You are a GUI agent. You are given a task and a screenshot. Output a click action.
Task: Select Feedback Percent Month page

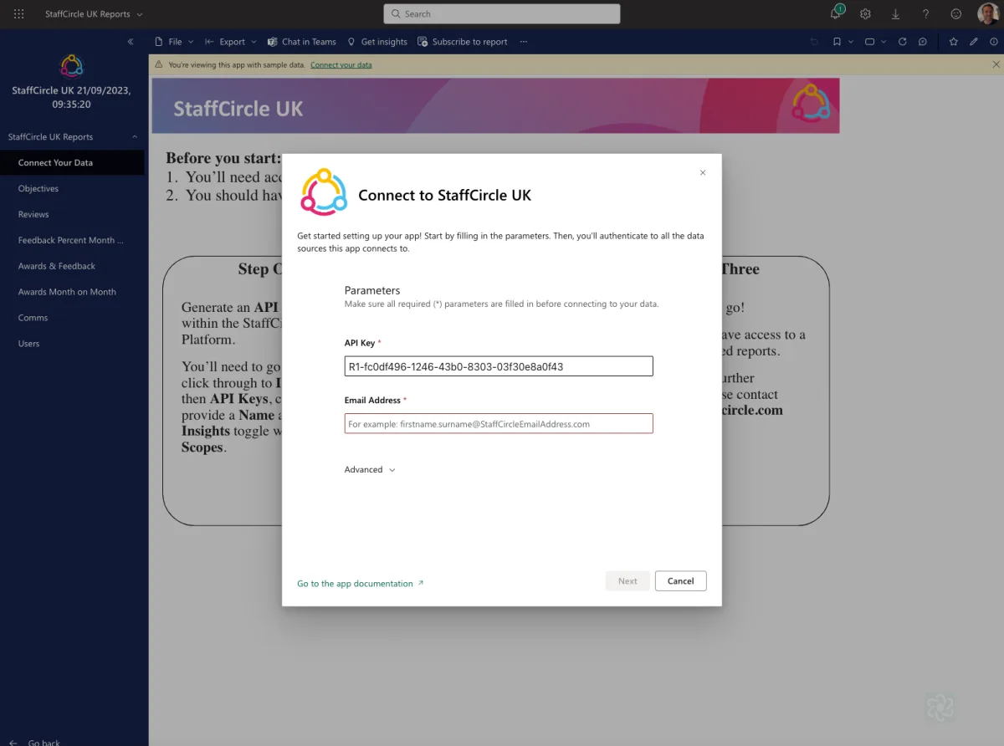coord(72,240)
